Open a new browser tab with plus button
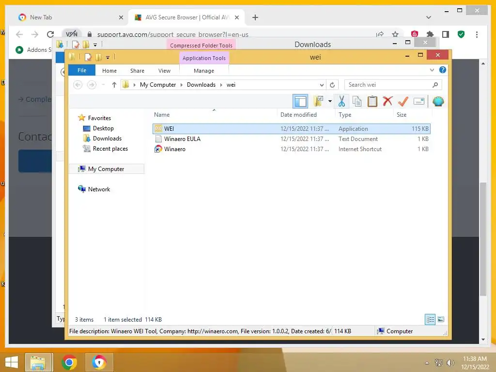Image resolution: width=496 pixels, height=372 pixels. click(x=255, y=17)
